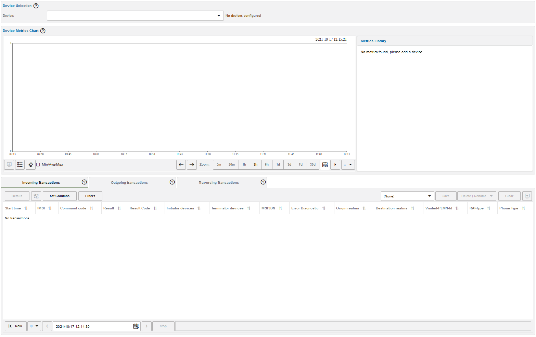Sort by IMSI column
Screen dimensions: 536x337
(50, 208)
